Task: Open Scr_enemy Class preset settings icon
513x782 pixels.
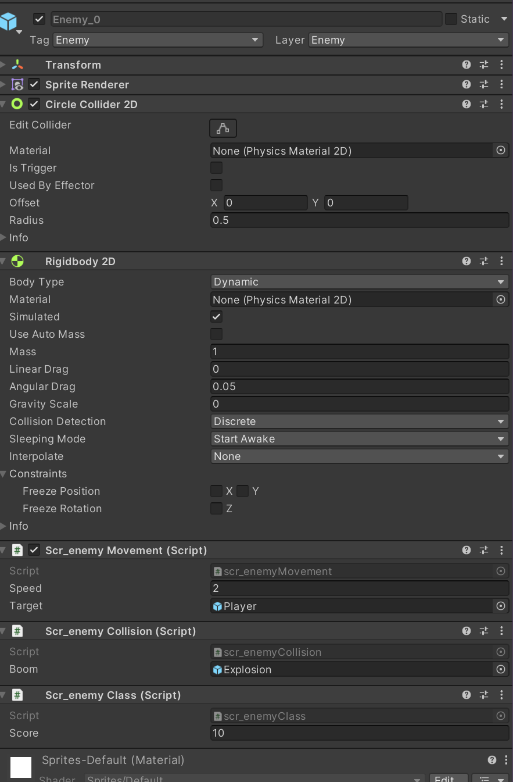Action: pyautogui.click(x=483, y=695)
